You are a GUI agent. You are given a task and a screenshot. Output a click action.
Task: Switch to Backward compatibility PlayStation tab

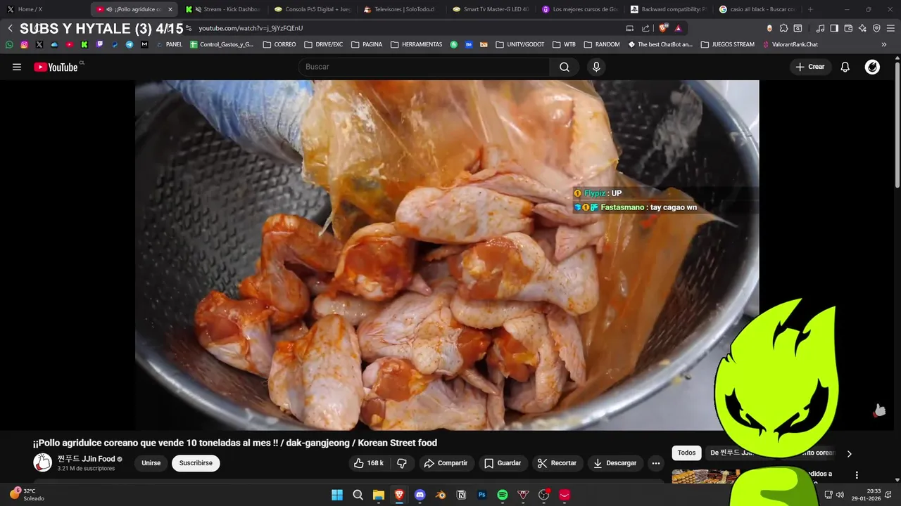click(669, 9)
